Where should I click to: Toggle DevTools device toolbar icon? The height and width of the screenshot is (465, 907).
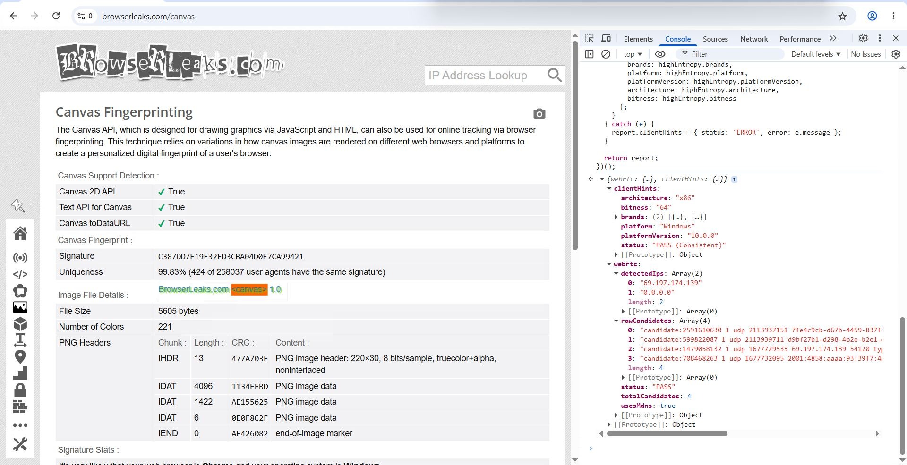point(606,39)
